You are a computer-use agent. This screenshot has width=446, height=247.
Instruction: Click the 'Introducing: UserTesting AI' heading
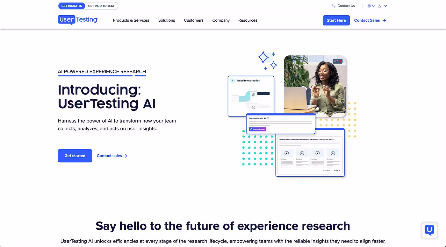click(107, 97)
